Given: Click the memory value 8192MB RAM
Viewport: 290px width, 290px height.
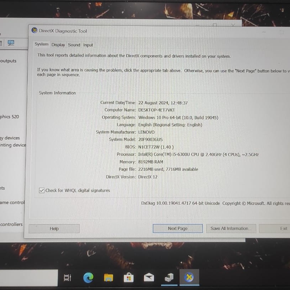Looking at the screenshot, I should click(x=151, y=162).
